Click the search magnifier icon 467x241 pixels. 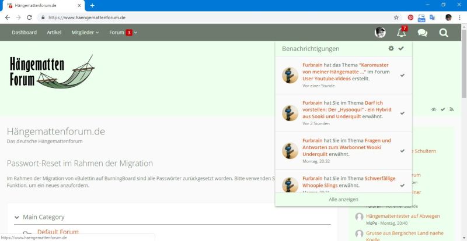[x=444, y=33]
